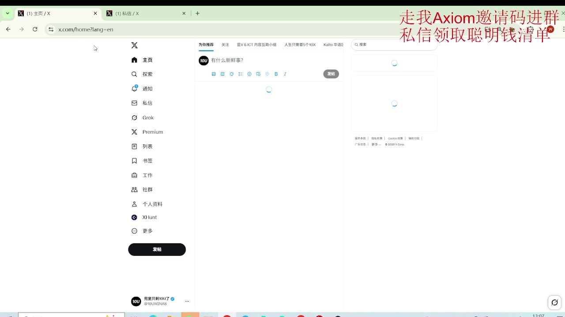Switch to the 私信 / X browser tab
The height and width of the screenshot is (317, 565).
point(144,14)
